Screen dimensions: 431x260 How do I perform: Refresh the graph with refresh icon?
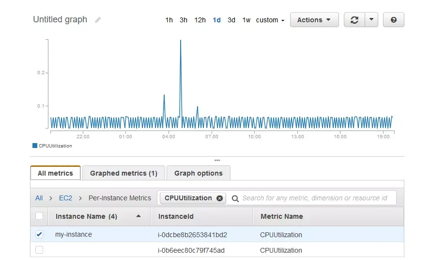[x=354, y=20]
